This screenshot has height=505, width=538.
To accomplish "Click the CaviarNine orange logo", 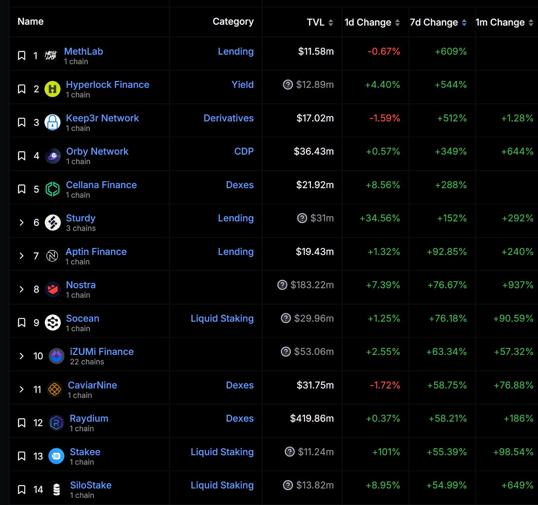I will pyautogui.click(x=54, y=390).
